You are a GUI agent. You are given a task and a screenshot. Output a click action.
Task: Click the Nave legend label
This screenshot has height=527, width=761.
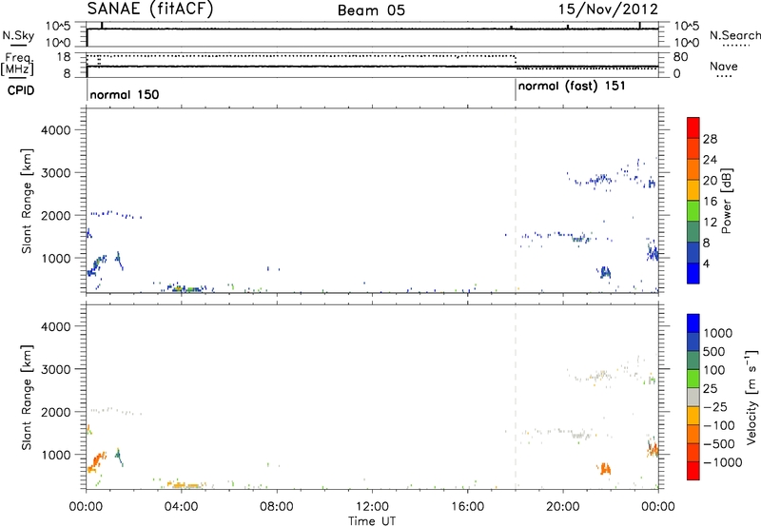(x=723, y=67)
